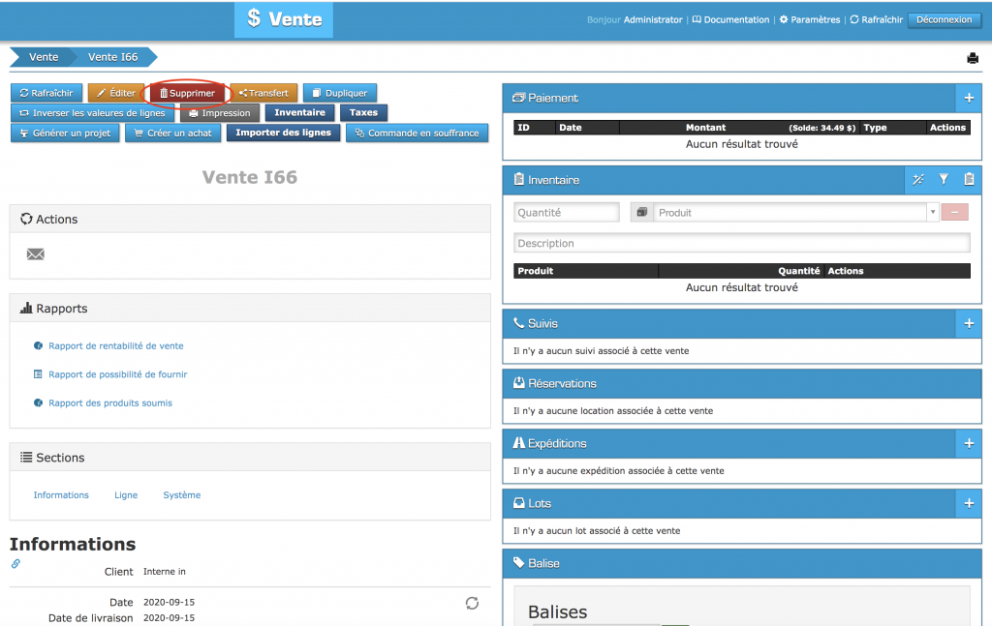Click the Supprimer delete button
Screen dimensions: 992x626
pos(187,93)
